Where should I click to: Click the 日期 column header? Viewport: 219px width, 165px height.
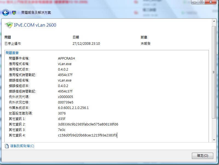click(x=76, y=37)
